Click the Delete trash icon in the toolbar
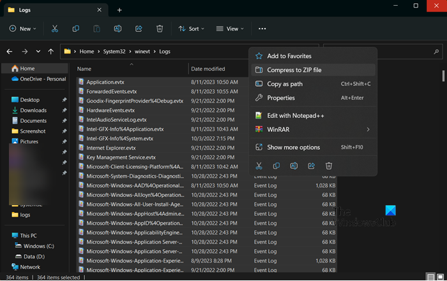447x281 pixels. point(160,29)
